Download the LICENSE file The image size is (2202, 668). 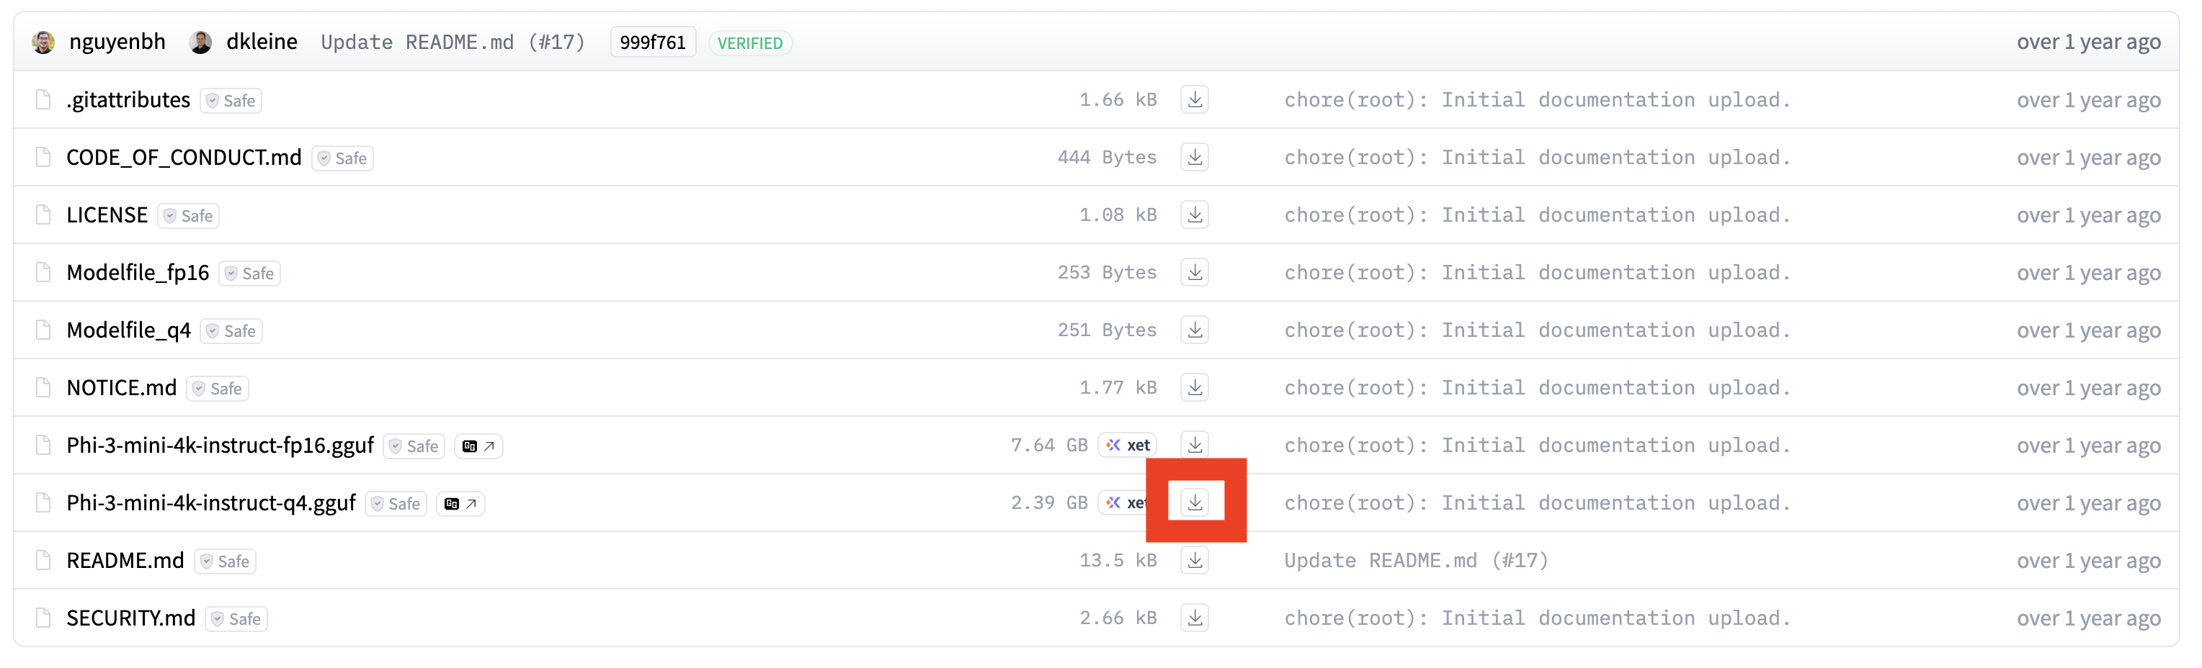[x=1194, y=215]
